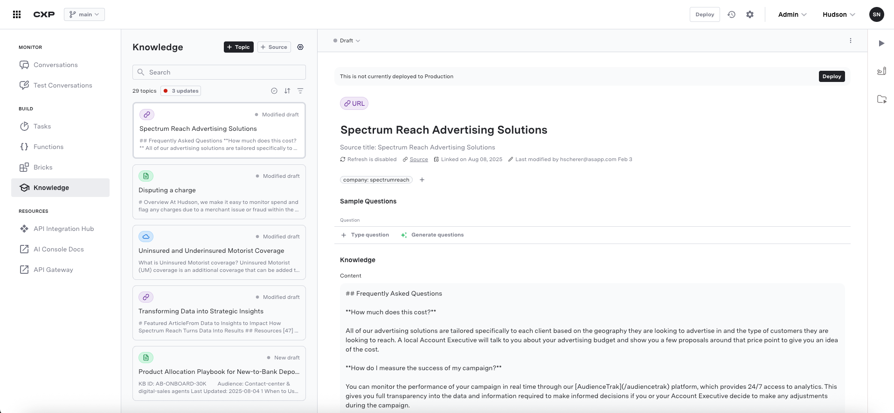
Task: Sort topics using the arrows icon
Action: [287, 91]
